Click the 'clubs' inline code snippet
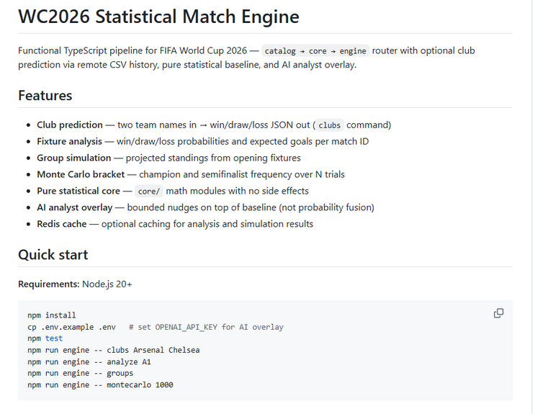This screenshot has height=414, width=540. click(x=330, y=125)
